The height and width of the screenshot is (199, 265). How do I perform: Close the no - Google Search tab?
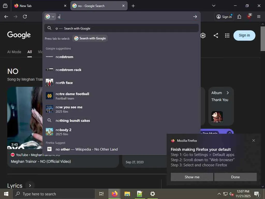[123, 6]
